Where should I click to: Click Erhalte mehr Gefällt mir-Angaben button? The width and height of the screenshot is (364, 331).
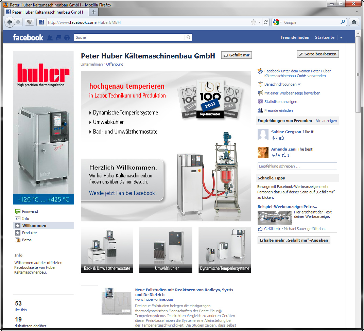pos(294,240)
